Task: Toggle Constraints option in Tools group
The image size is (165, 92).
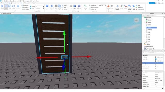Action: click(x=25, y=7)
